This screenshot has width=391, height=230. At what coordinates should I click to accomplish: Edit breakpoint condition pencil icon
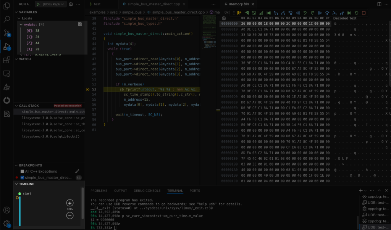click(x=77, y=171)
